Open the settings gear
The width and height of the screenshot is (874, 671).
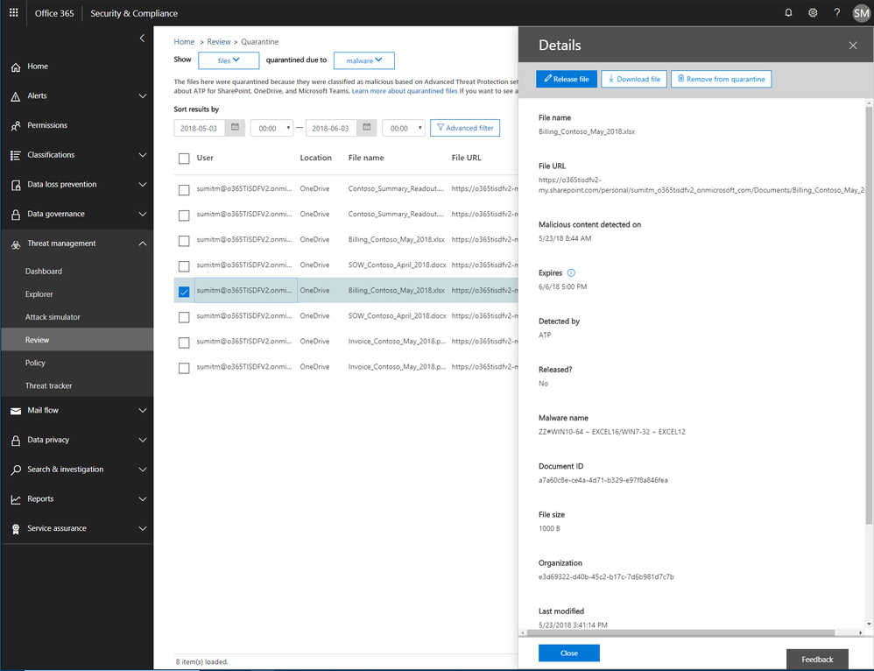813,12
